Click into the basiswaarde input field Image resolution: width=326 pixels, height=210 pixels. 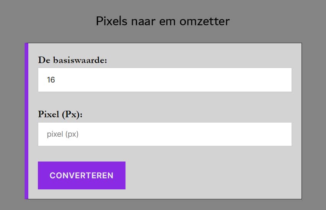click(165, 80)
